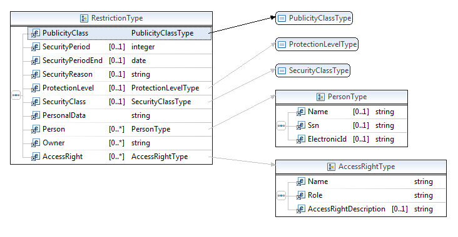
Task: Select the Person element name
Action: (54, 129)
